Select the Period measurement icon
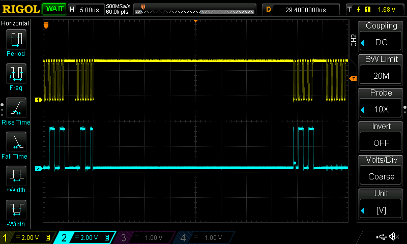Screen dimensions: 407x244 click(x=16, y=40)
